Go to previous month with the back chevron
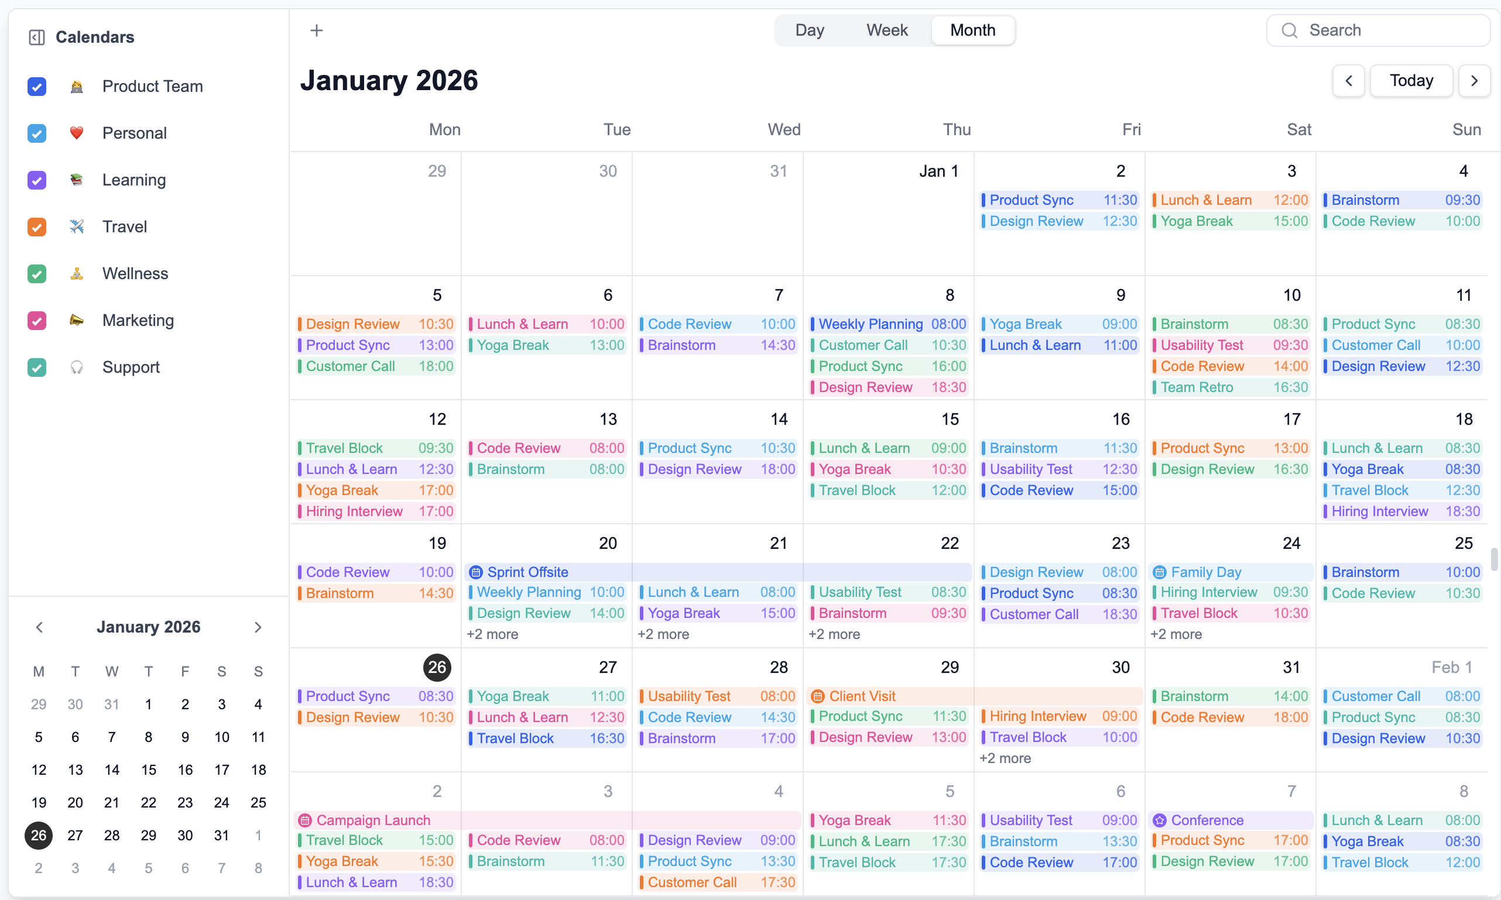This screenshot has width=1501, height=900. (x=1348, y=80)
